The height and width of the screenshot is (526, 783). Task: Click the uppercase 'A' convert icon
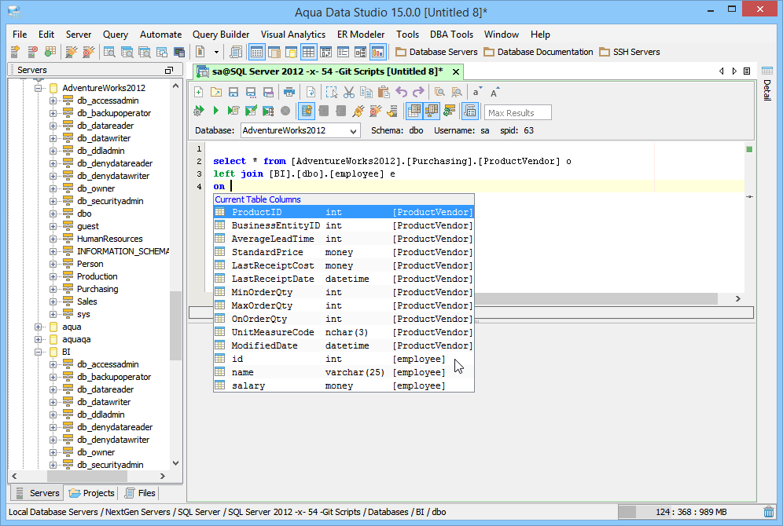pyautogui.click(x=494, y=92)
